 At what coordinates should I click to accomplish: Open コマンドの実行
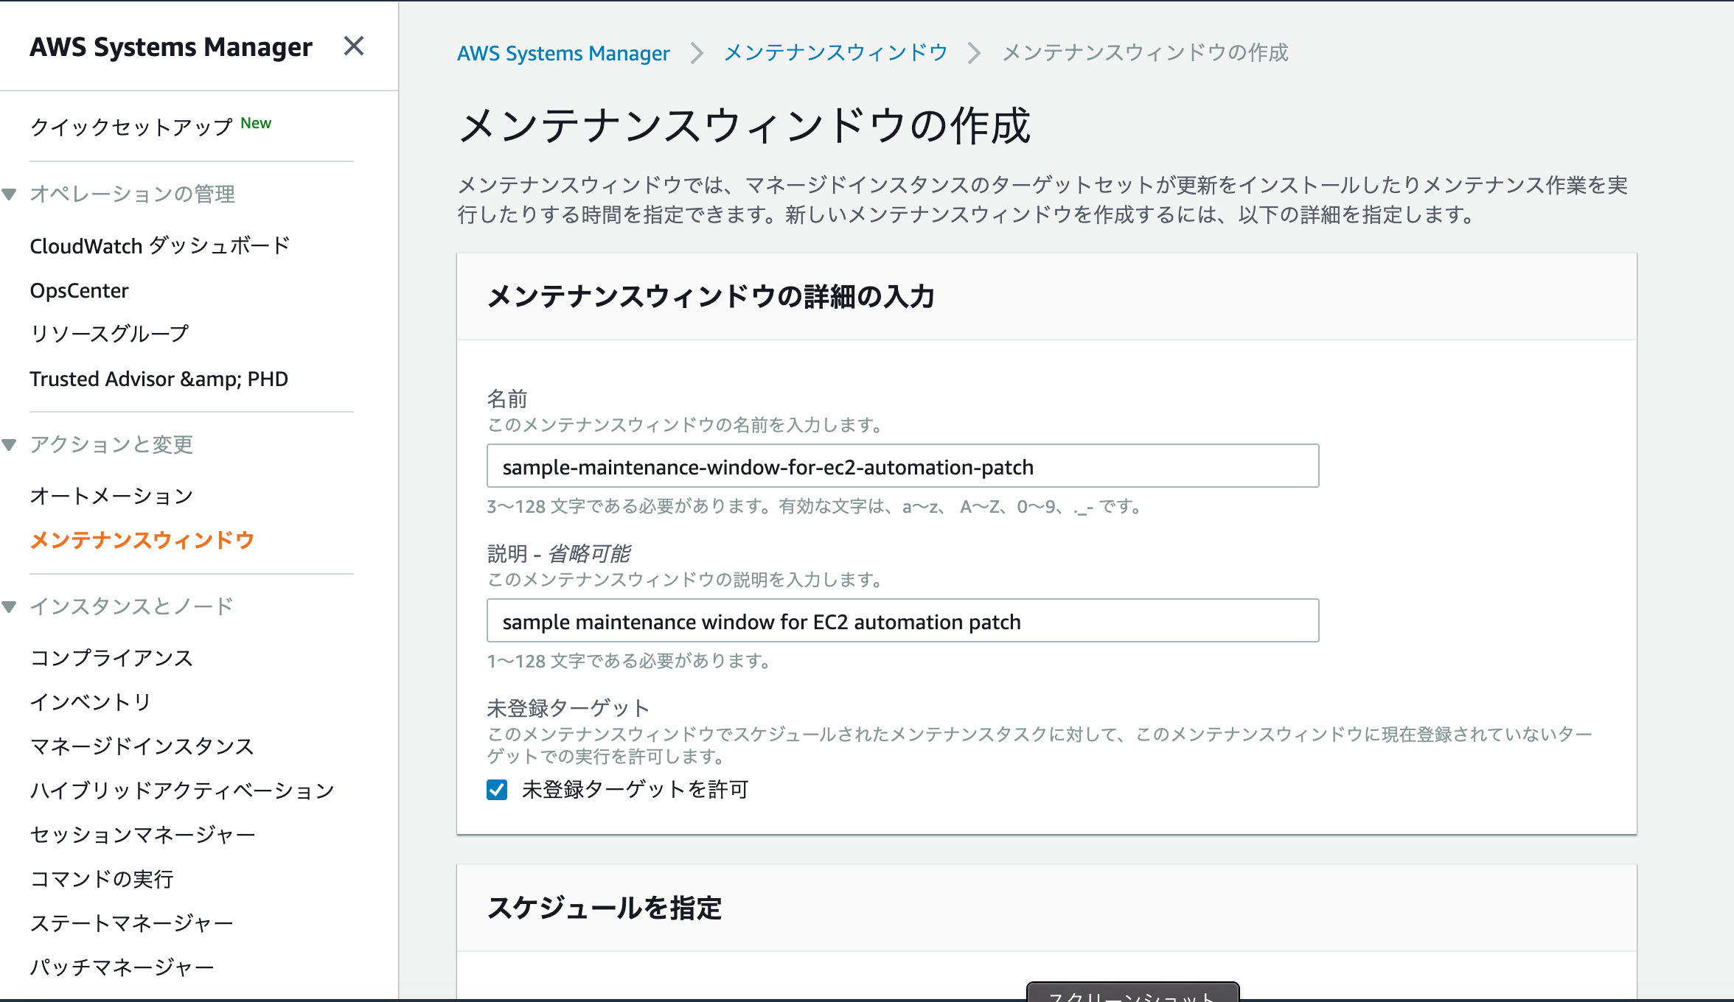[102, 879]
